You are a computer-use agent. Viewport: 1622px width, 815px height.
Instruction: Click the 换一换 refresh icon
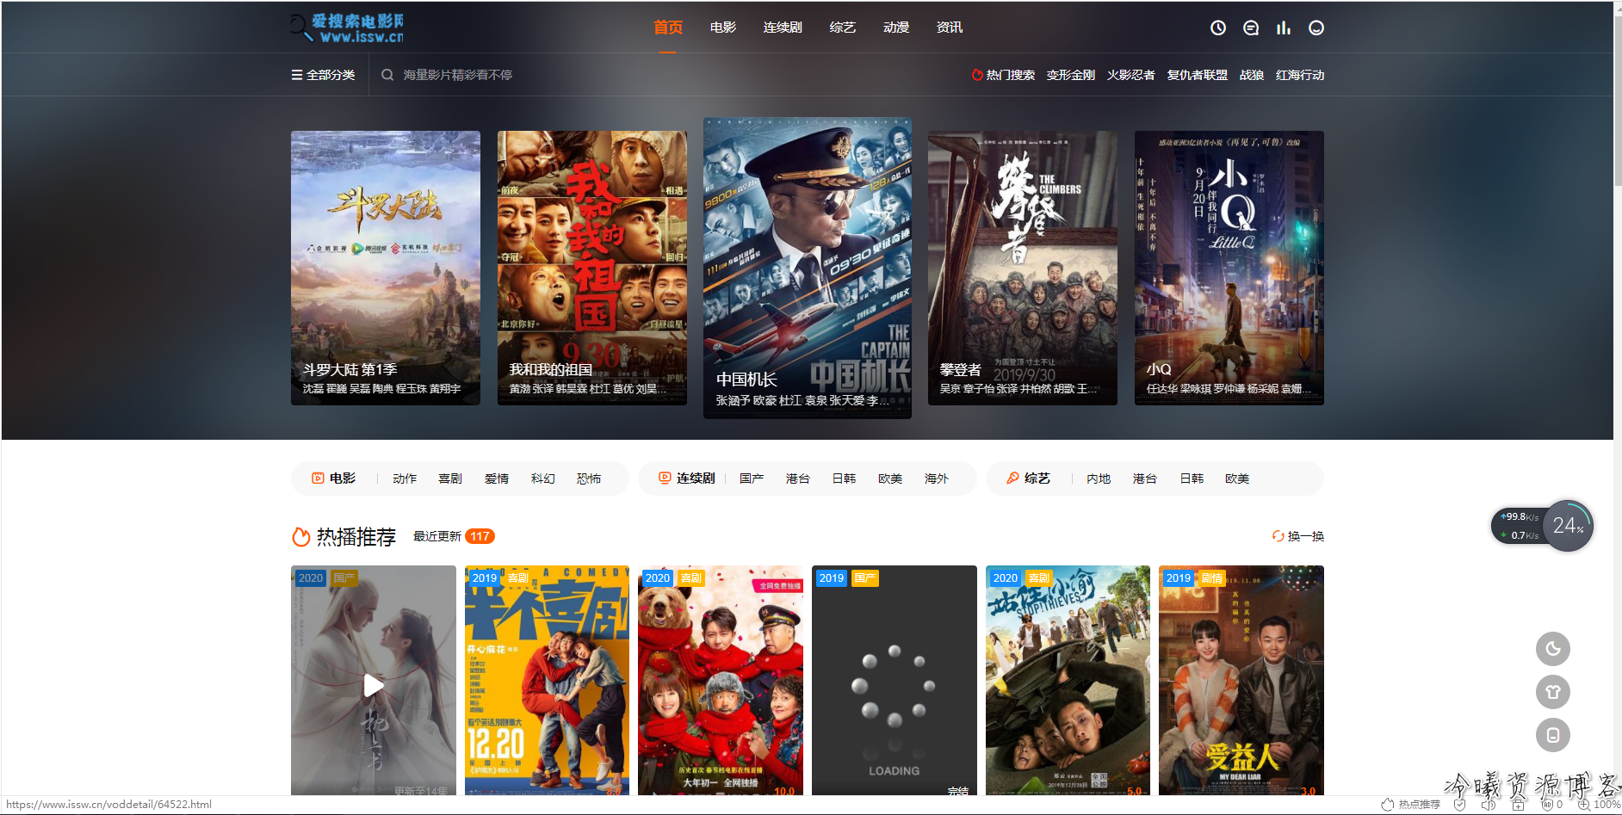(x=1278, y=536)
